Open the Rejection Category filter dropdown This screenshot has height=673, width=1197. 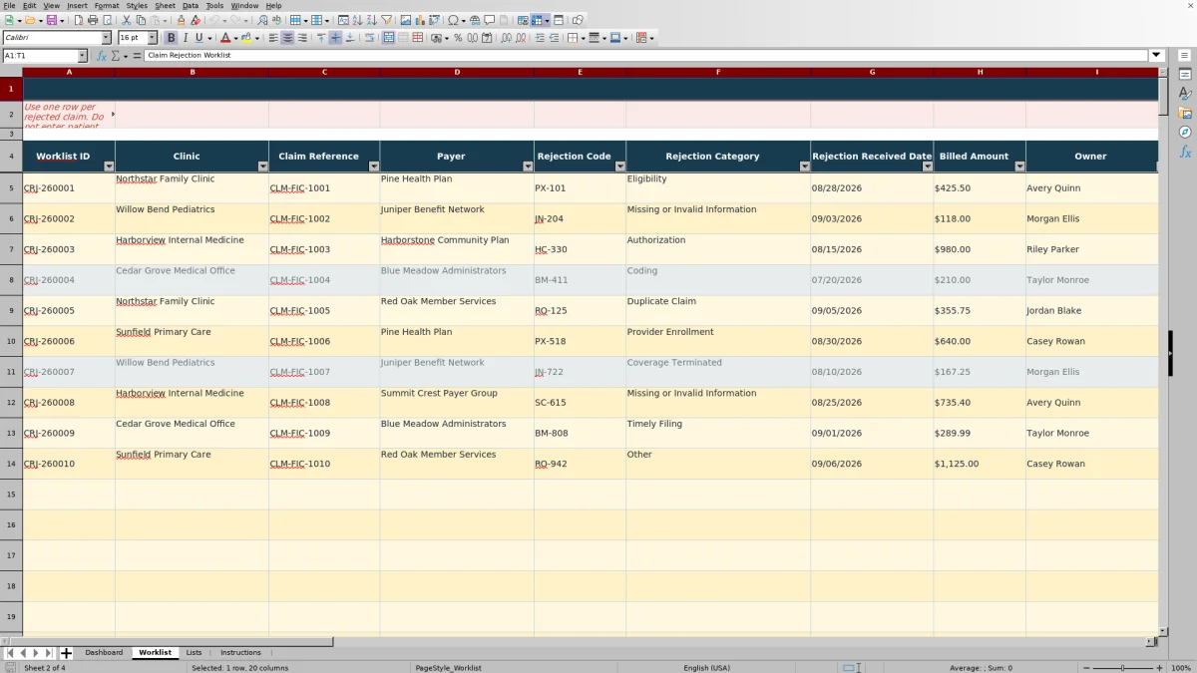(805, 167)
